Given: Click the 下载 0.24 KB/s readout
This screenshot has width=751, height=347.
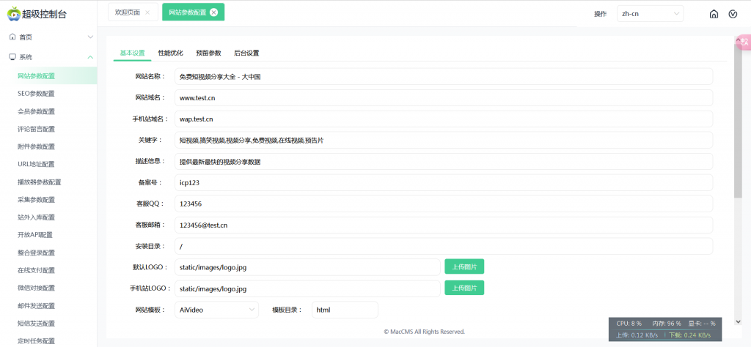Looking at the screenshot, I should [689, 335].
